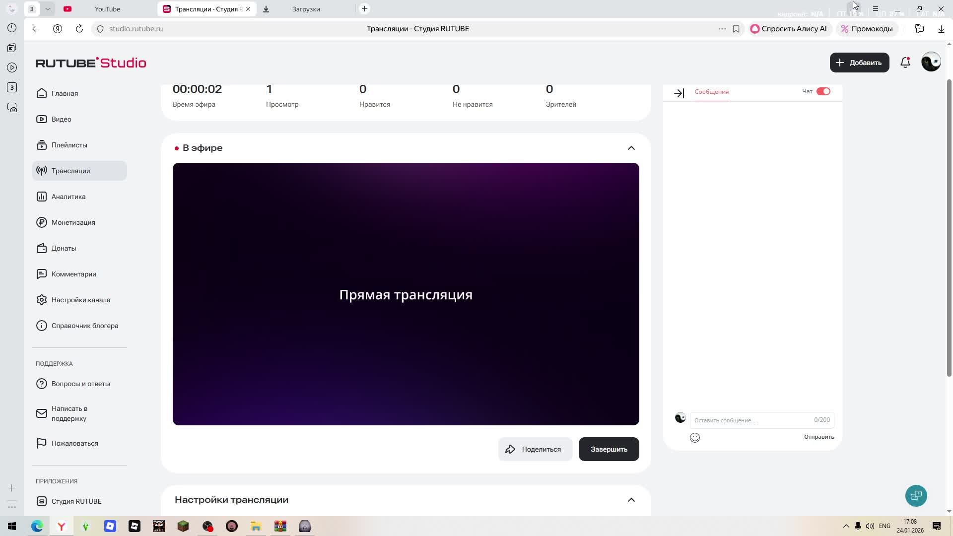Collapse the В эфире section
The height and width of the screenshot is (536, 953).
pos(631,148)
